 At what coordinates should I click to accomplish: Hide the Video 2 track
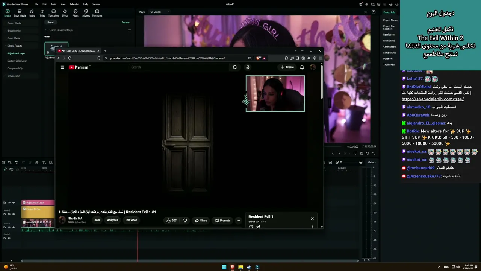(14, 214)
